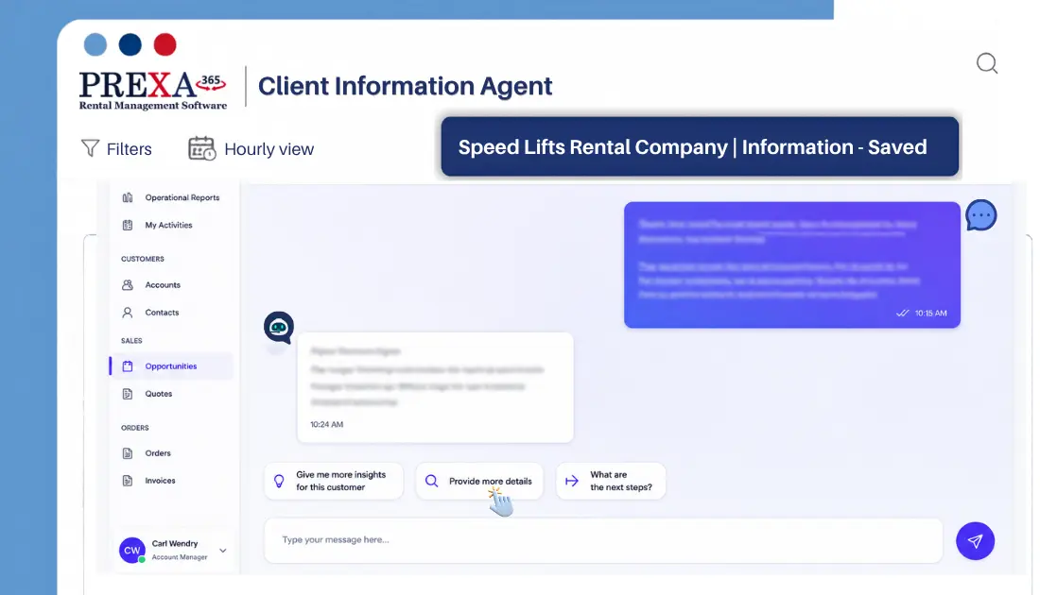Click the light blue window dot
1040x595 pixels.
point(95,44)
